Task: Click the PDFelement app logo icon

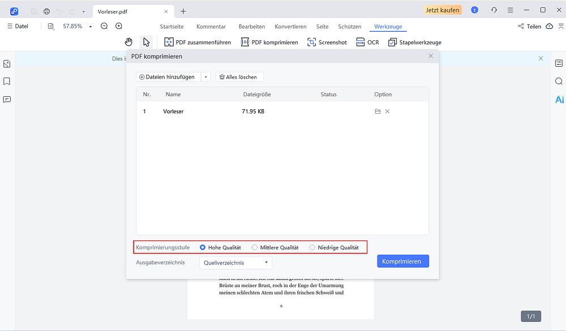Action: click(14, 11)
